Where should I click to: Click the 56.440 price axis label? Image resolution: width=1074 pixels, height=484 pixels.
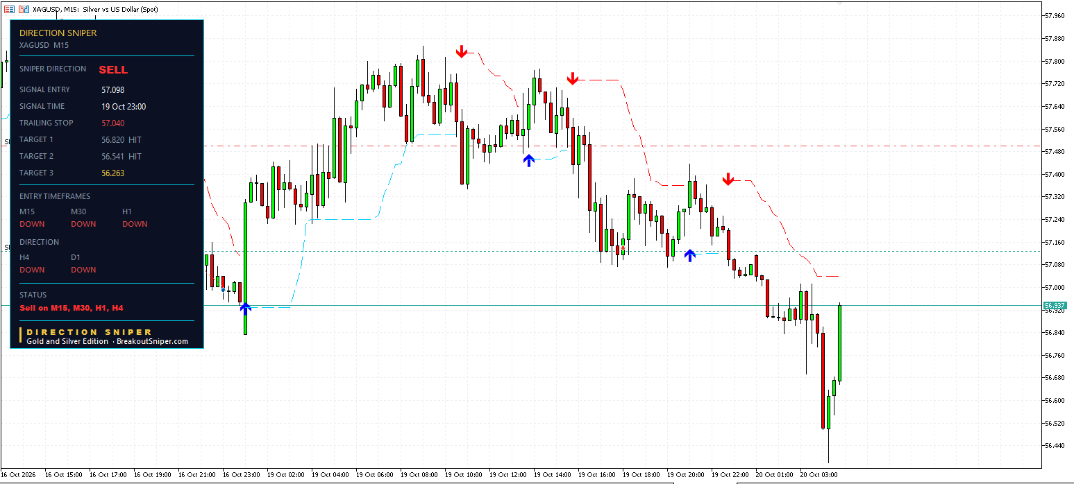coord(1055,445)
